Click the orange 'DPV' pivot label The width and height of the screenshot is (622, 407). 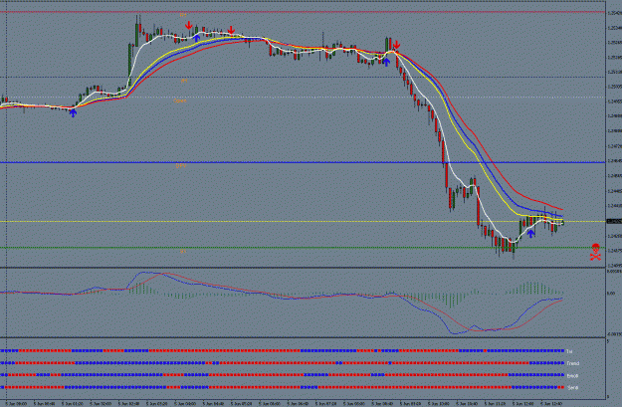tap(181, 166)
